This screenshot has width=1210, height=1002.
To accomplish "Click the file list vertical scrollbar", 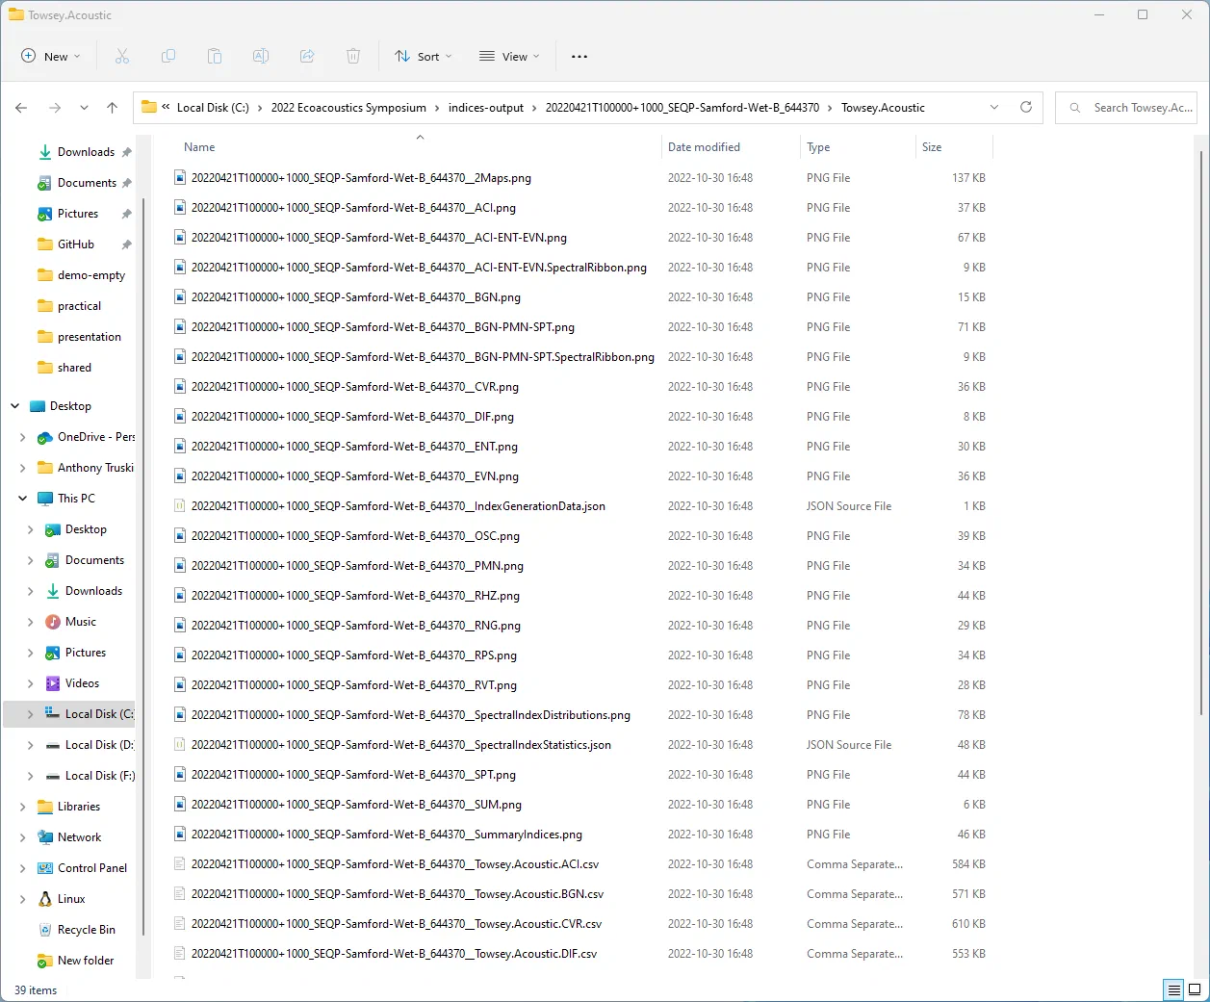I will pyautogui.click(x=1200, y=433).
